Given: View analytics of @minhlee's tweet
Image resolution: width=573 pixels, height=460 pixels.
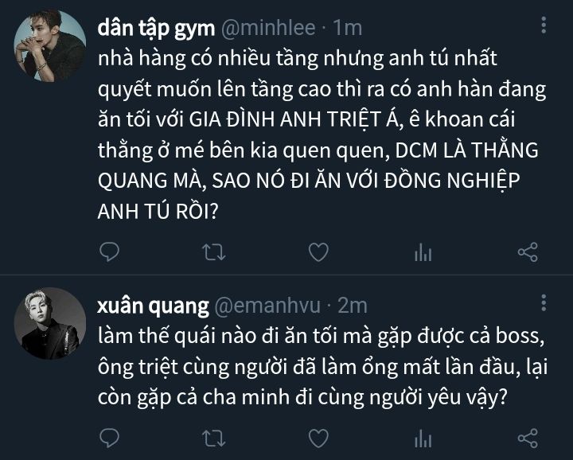Looking at the screenshot, I should tap(423, 252).
